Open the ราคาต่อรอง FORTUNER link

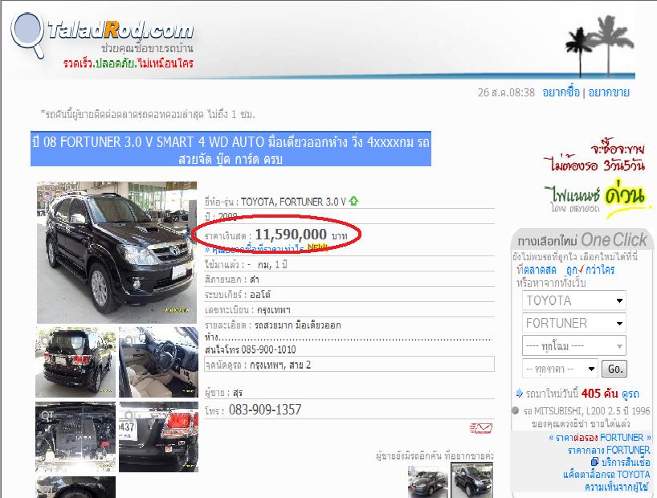[600, 438]
